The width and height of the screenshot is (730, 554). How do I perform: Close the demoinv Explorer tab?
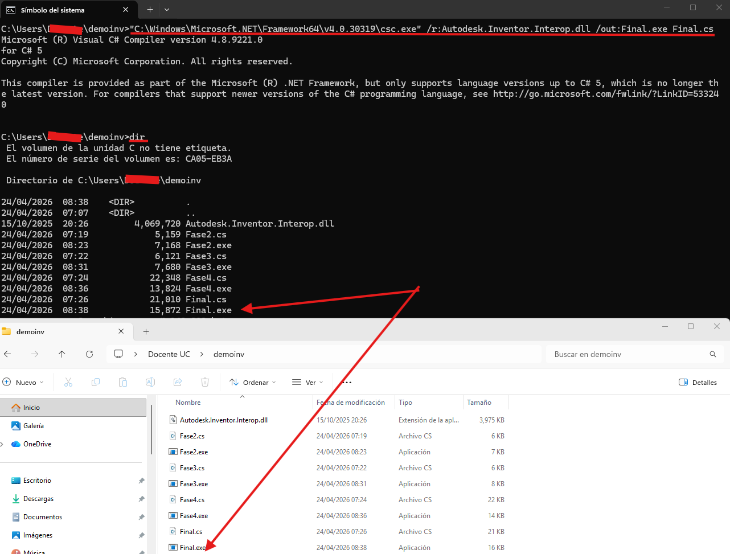coord(121,331)
